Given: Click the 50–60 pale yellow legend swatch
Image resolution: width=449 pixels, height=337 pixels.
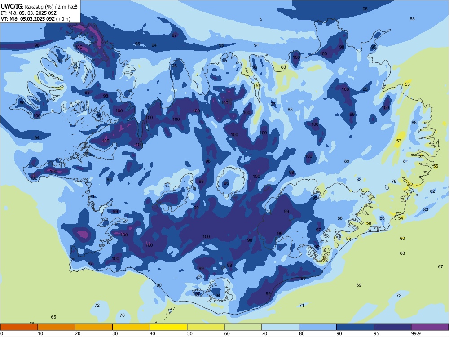Looking at the screenshot, I should point(206,327).
